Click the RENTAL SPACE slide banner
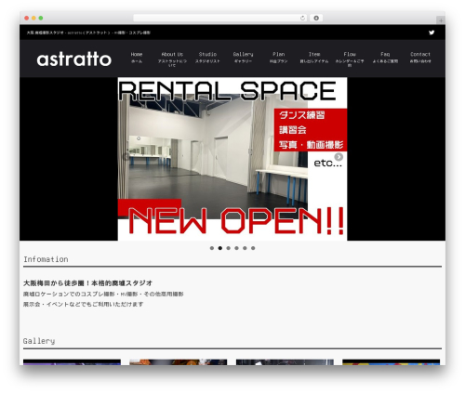The height and width of the screenshot is (393, 465). coord(232,159)
